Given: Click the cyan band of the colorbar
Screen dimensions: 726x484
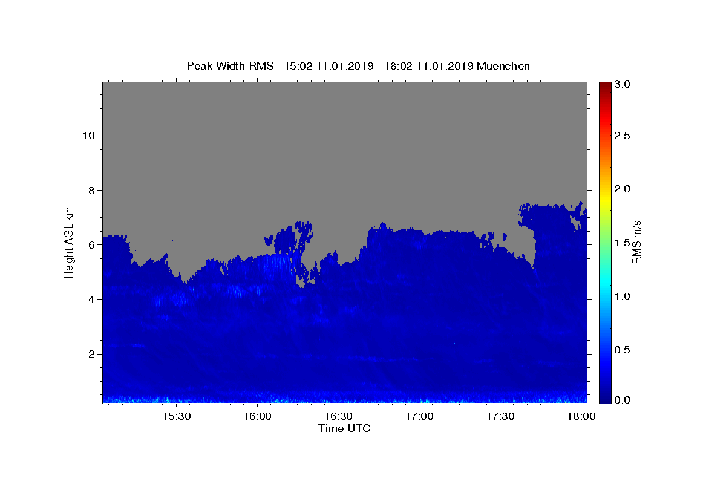Looking at the screenshot, I should [x=605, y=284].
